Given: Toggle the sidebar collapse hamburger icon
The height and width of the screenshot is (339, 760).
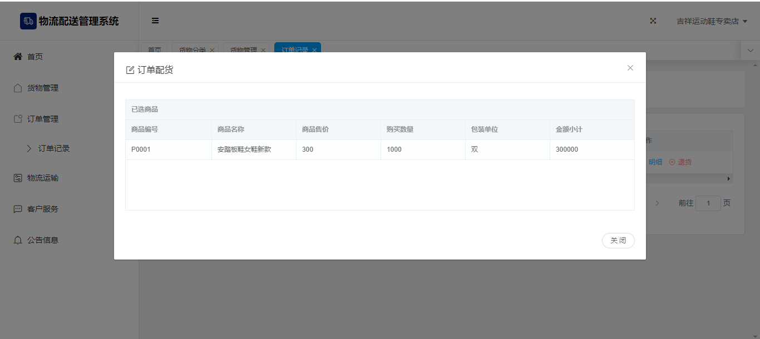Looking at the screenshot, I should pos(155,21).
